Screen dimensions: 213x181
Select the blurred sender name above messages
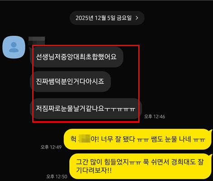click(x=37, y=41)
